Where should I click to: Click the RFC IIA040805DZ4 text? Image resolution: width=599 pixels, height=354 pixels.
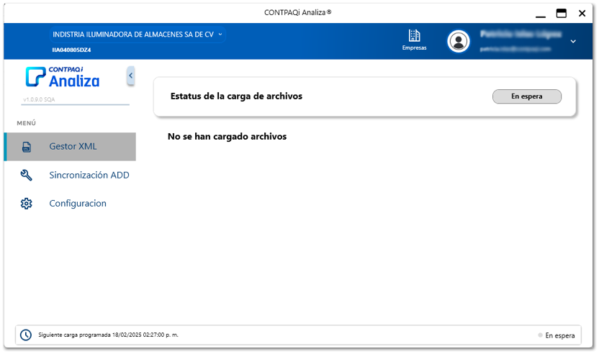click(71, 50)
